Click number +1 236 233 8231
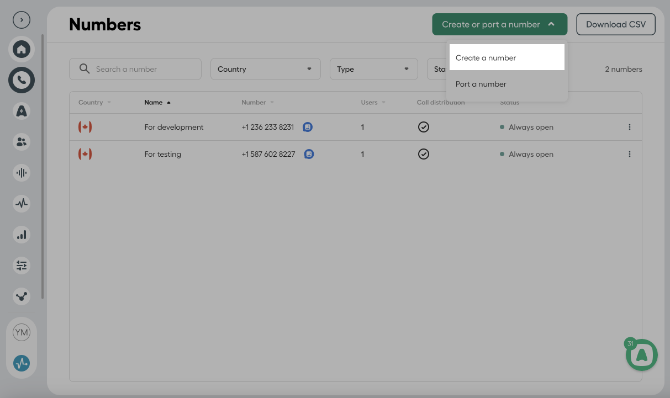 268,127
